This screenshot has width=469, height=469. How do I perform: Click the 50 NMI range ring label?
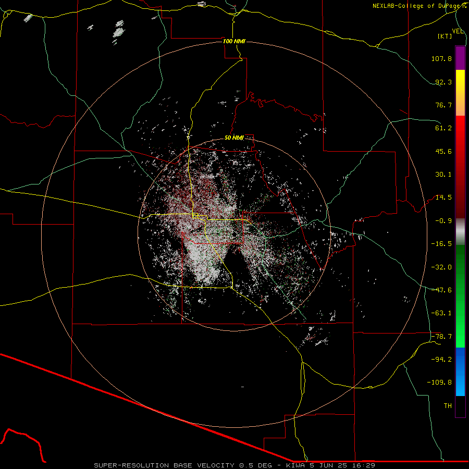(x=234, y=138)
